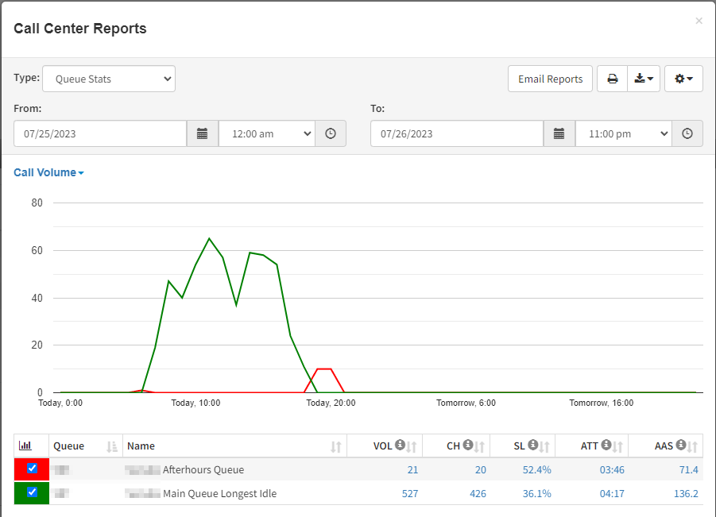Click the Email Reports button

(x=550, y=79)
